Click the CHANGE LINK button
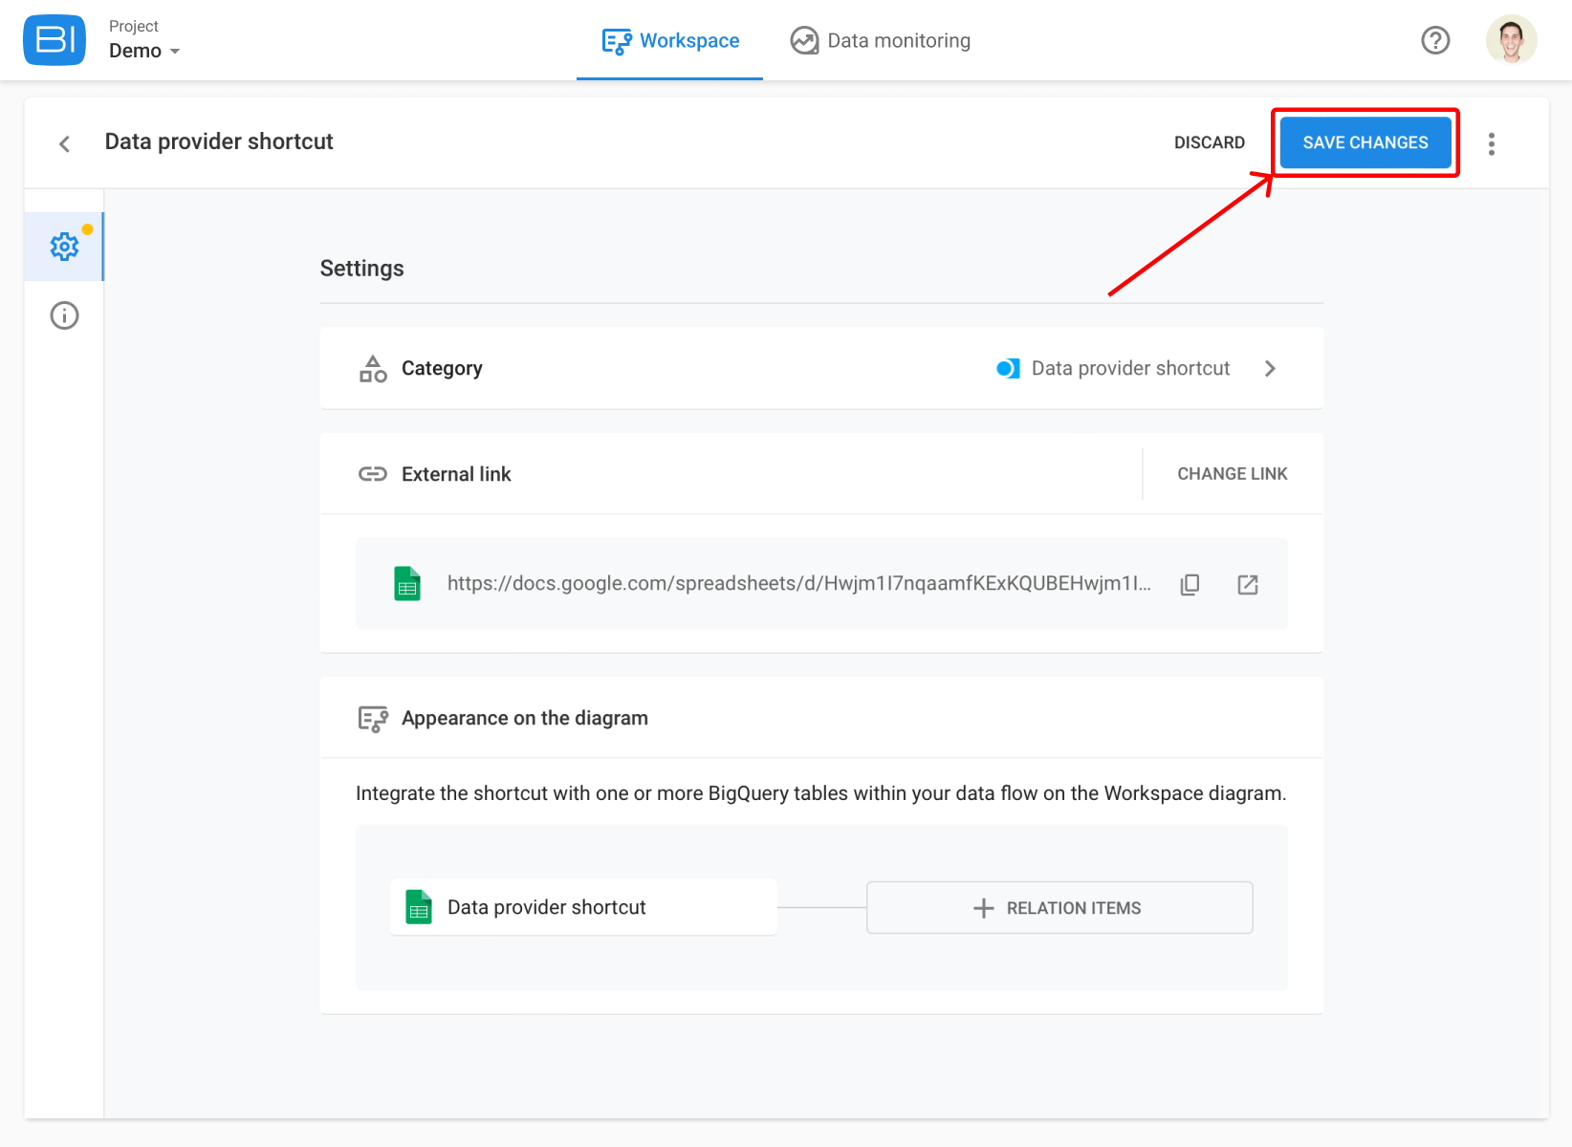Image resolution: width=1572 pixels, height=1147 pixels. point(1232,474)
